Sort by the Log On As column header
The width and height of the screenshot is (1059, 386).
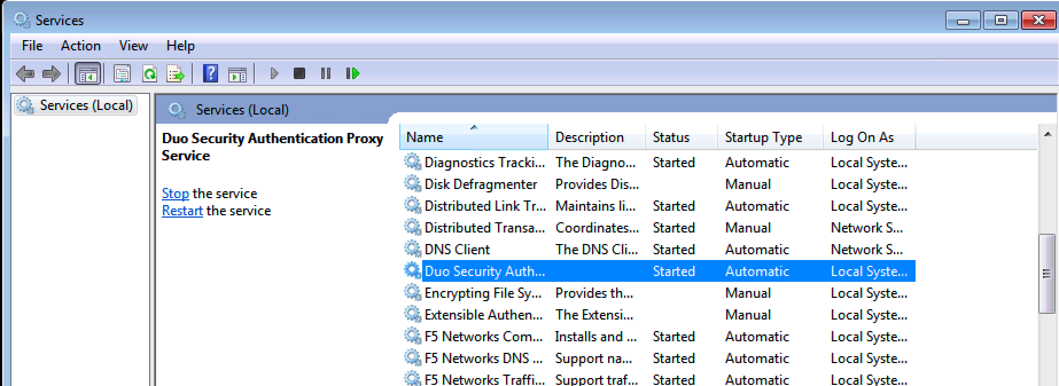coord(869,137)
